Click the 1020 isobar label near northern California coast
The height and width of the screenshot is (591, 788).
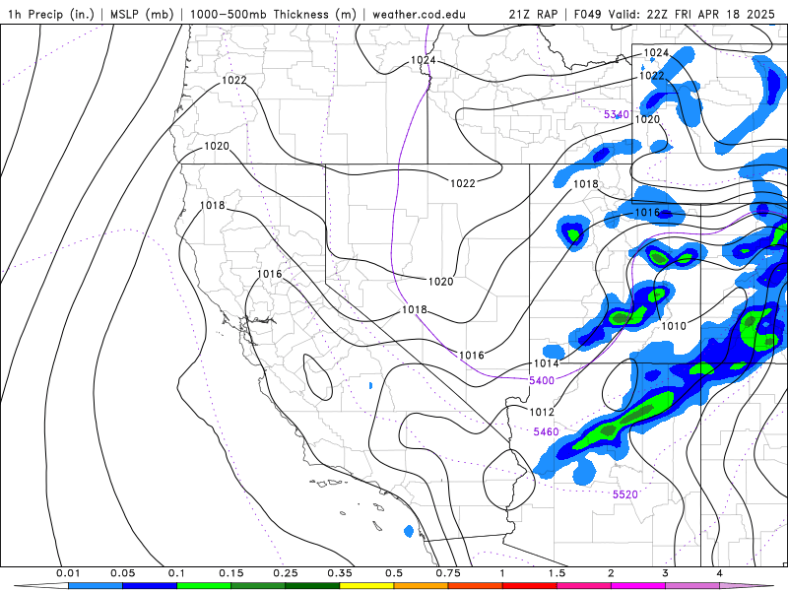click(x=217, y=146)
